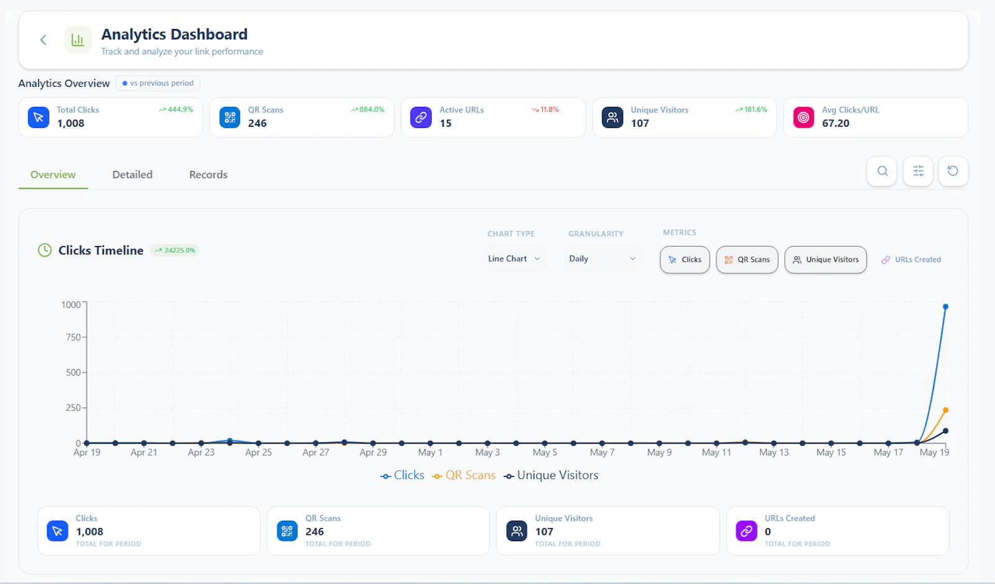This screenshot has width=995, height=584.
Task: Click the Unique Visitors icon in bottom summary
Action: click(517, 531)
